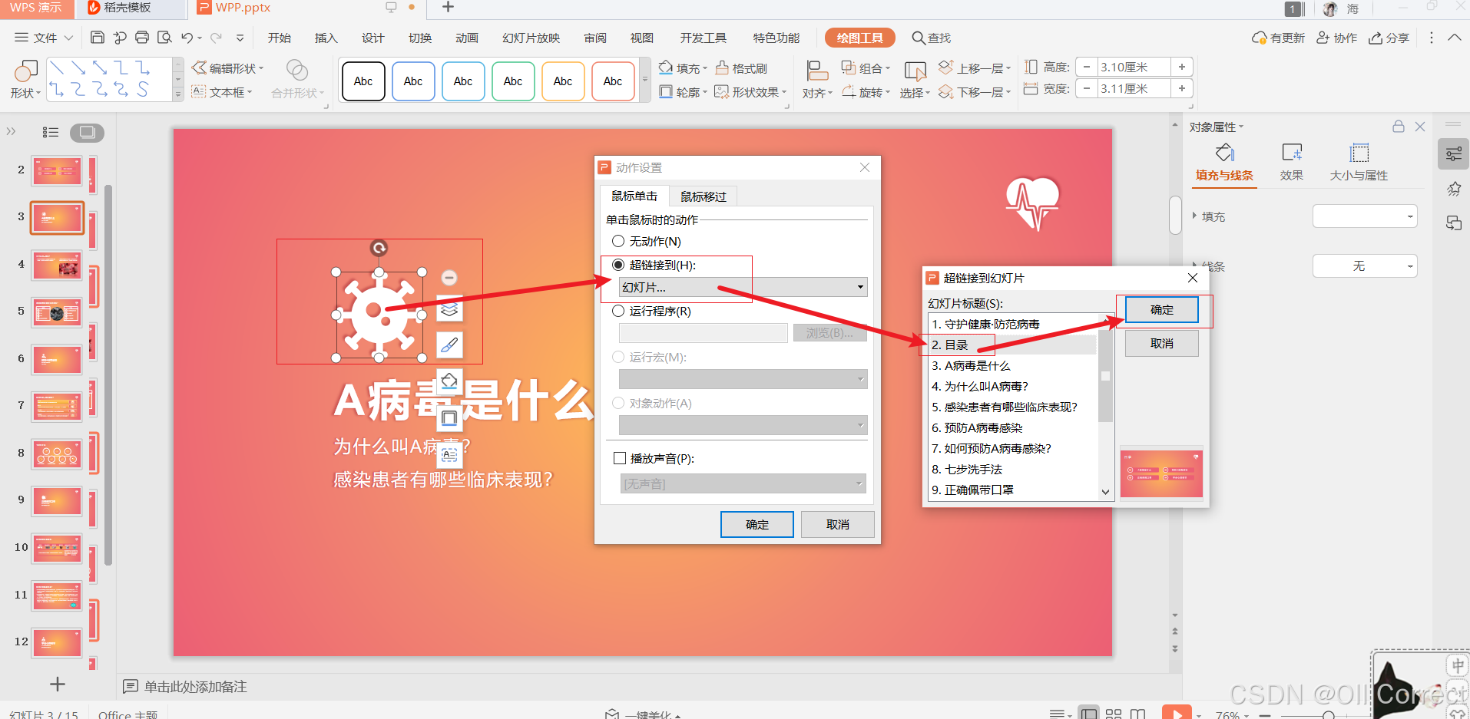
Task: Click Bring Forward (上移一层) icon
Action: point(946,68)
